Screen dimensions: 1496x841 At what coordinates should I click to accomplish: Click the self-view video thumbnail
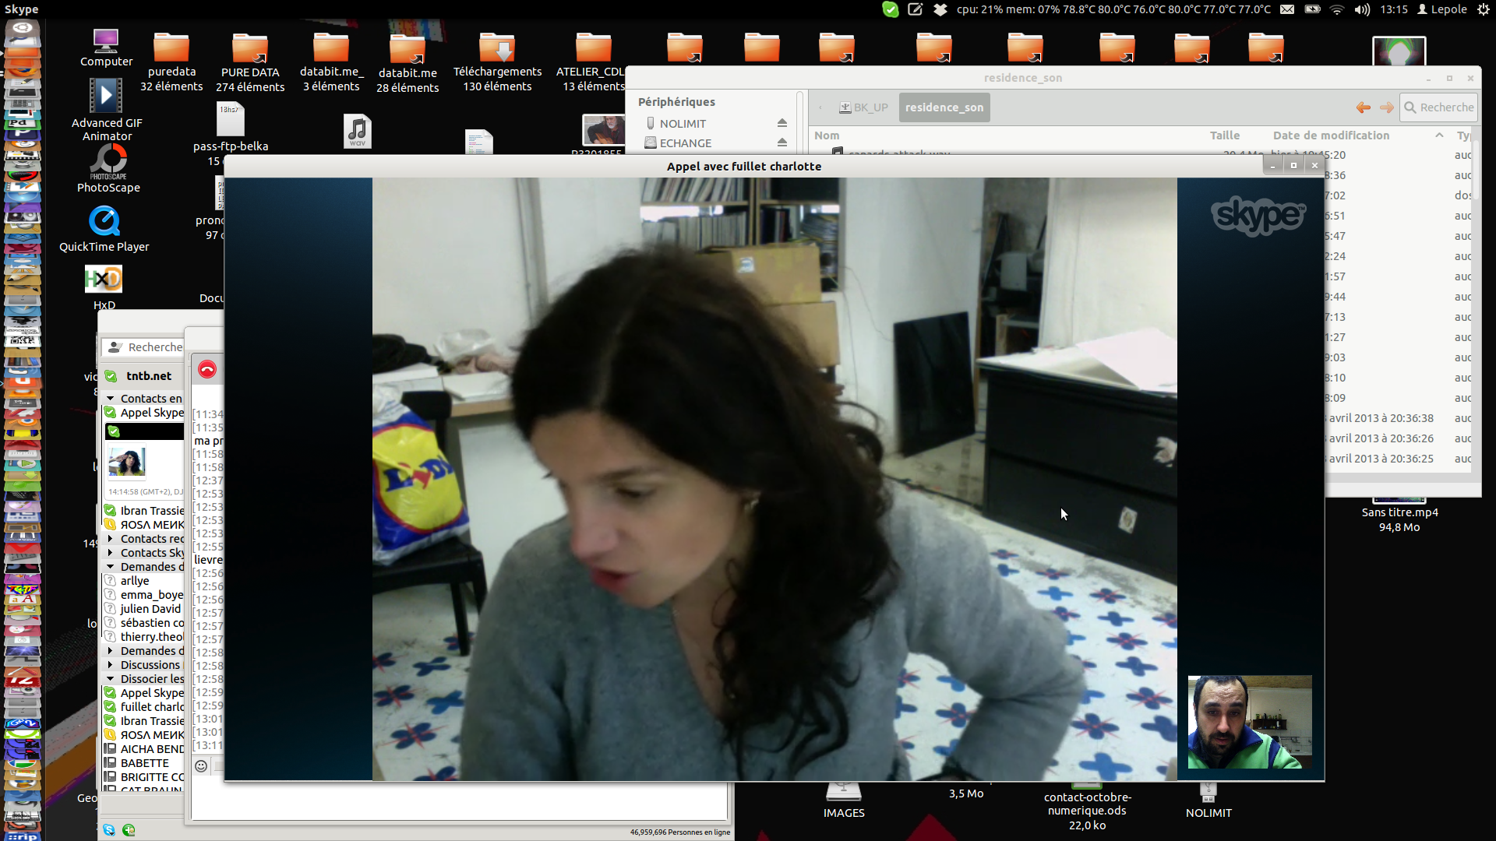pyautogui.click(x=1249, y=722)
